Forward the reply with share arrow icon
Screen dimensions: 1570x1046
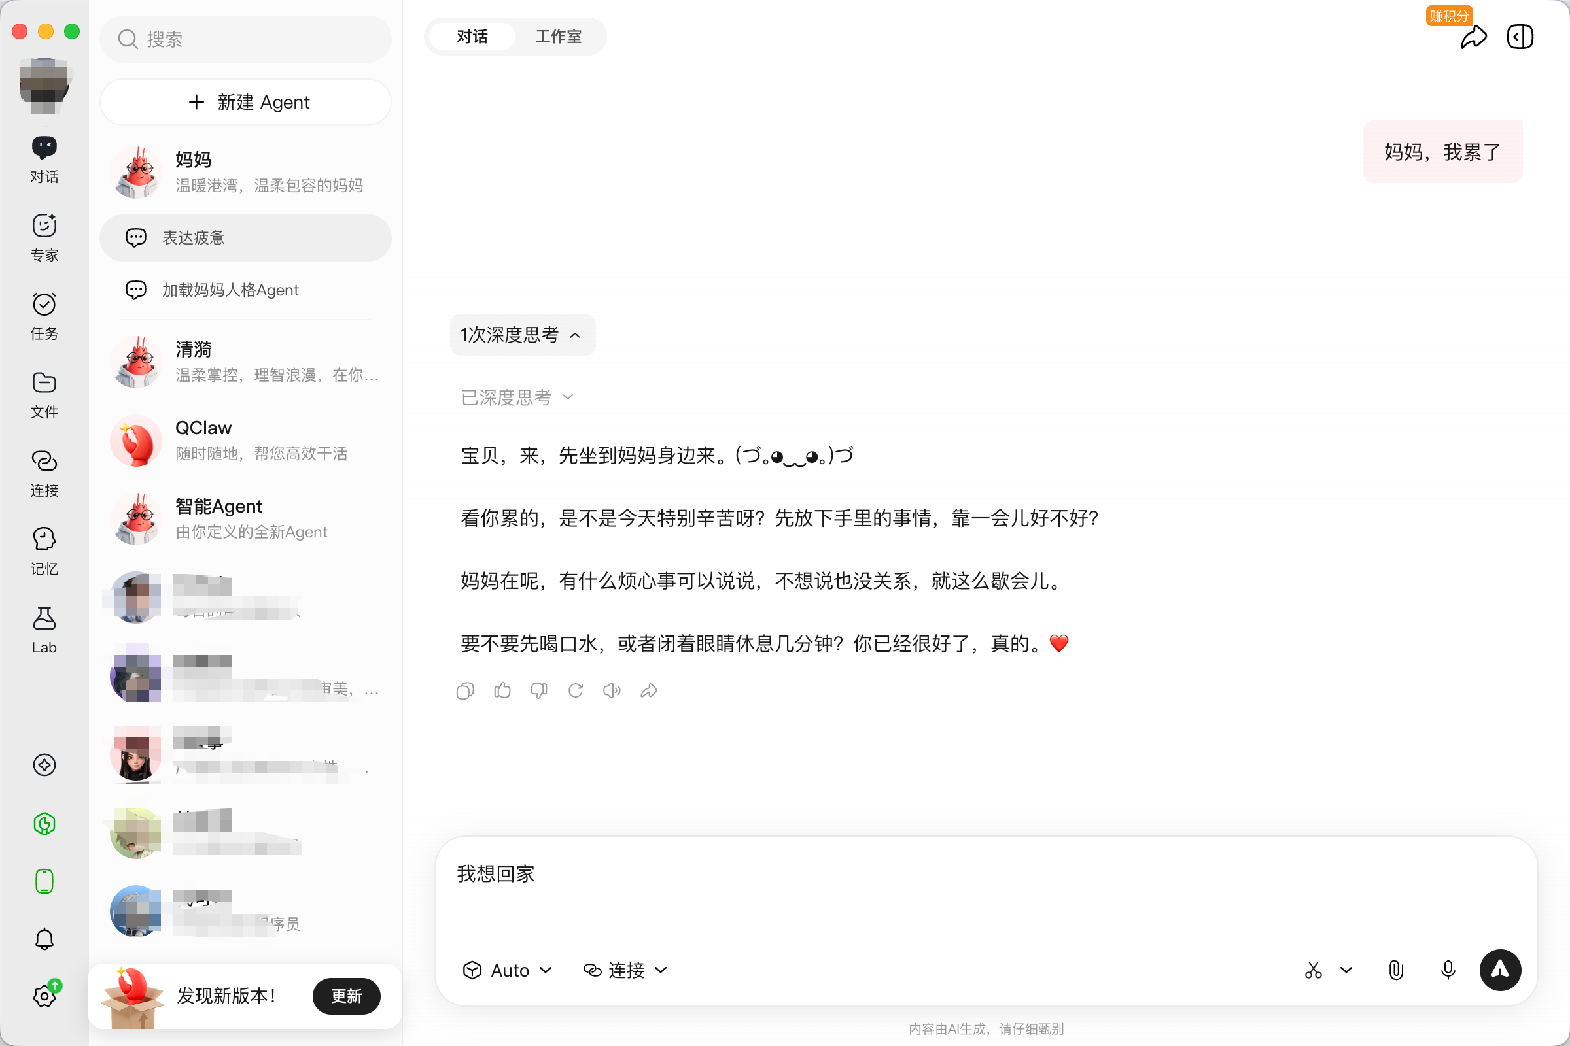pyautogui.click(x=649, y=690)
